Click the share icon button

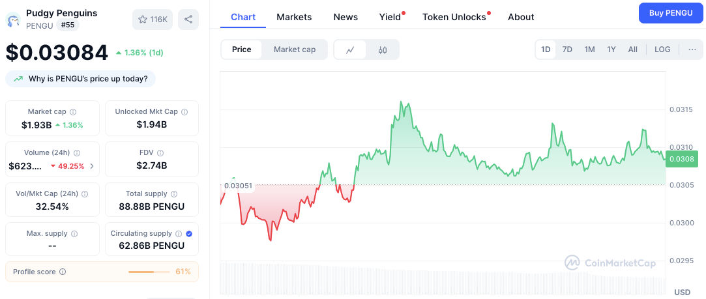188,20
